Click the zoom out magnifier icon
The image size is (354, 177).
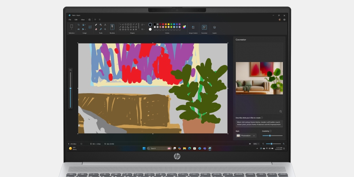coord(263,144)
